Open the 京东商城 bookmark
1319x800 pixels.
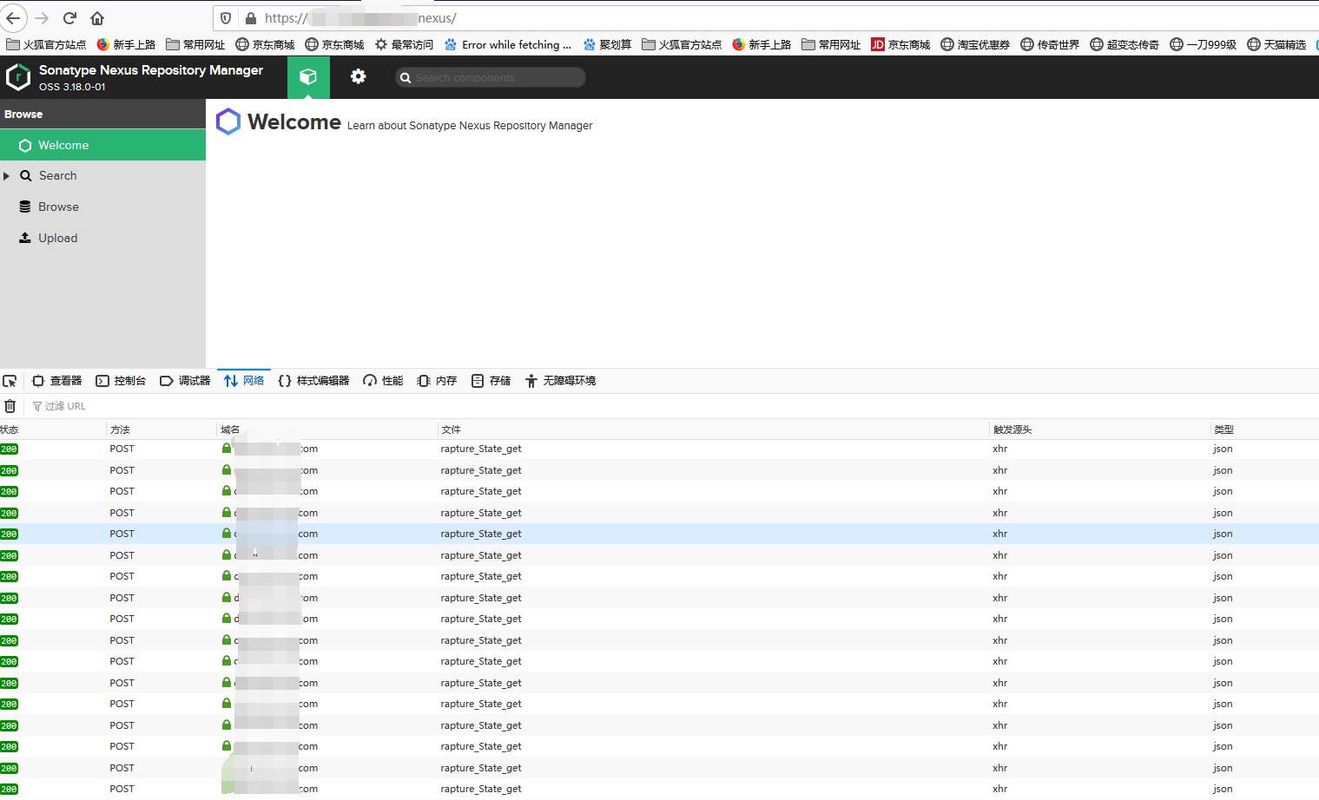(265, 44)
